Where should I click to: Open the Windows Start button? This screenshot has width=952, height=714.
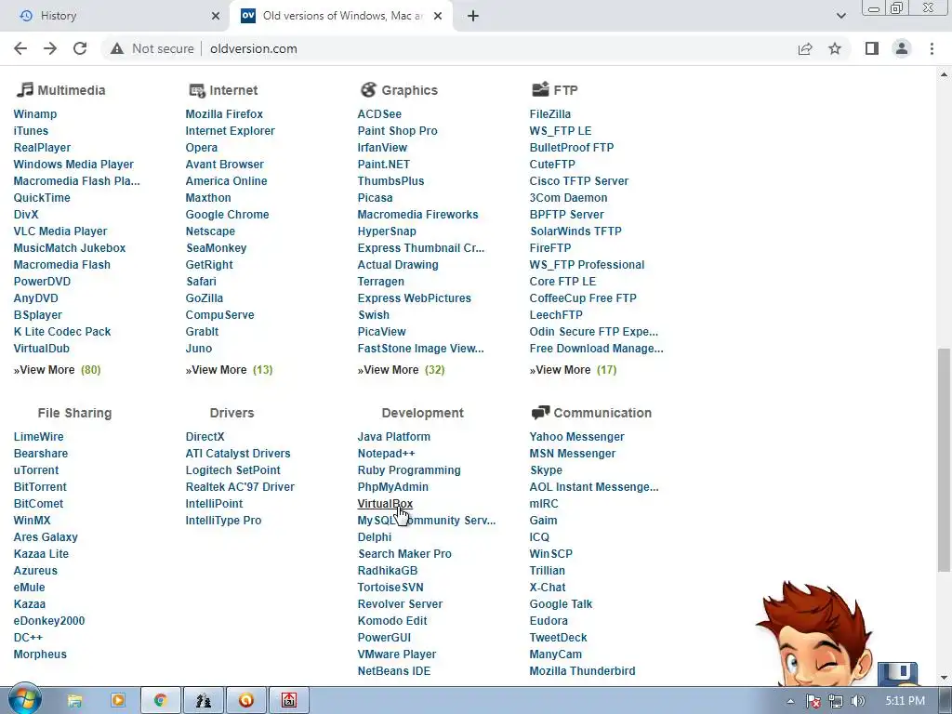25,699
